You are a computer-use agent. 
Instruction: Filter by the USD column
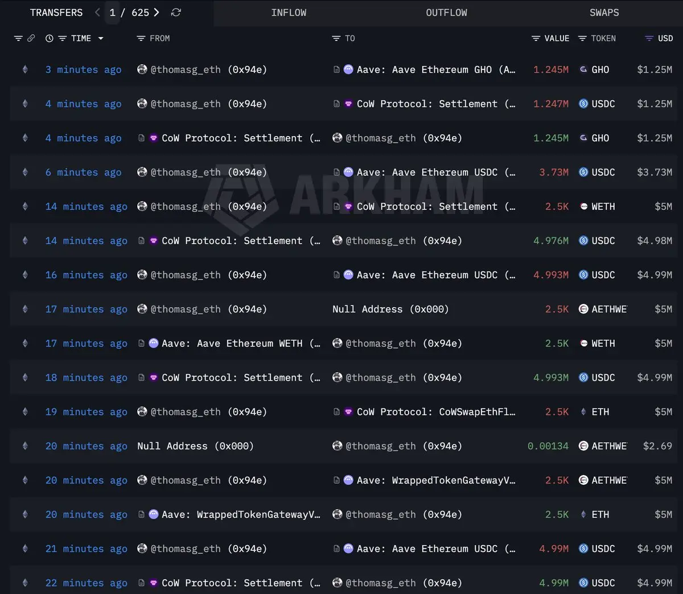pos(649,38)
